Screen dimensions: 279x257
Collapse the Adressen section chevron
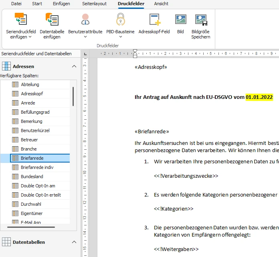(x=74, y=66)
